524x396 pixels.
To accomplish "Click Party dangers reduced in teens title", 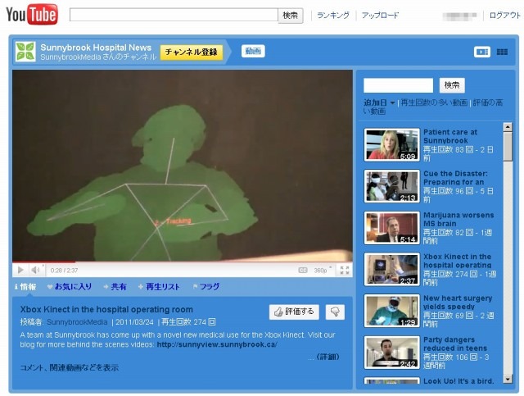I will [455, 344].
